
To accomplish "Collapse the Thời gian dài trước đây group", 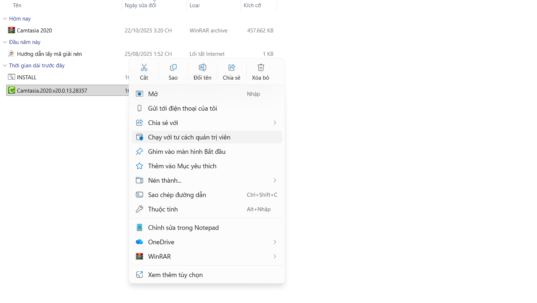I will click(x=5, y=66).
